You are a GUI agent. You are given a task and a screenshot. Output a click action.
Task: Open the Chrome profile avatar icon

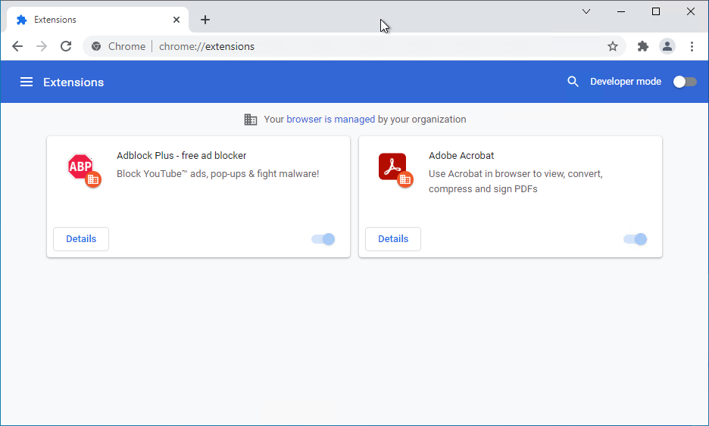pos(667,46)
